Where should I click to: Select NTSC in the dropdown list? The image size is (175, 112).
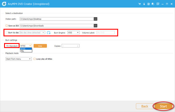point(26,49)
